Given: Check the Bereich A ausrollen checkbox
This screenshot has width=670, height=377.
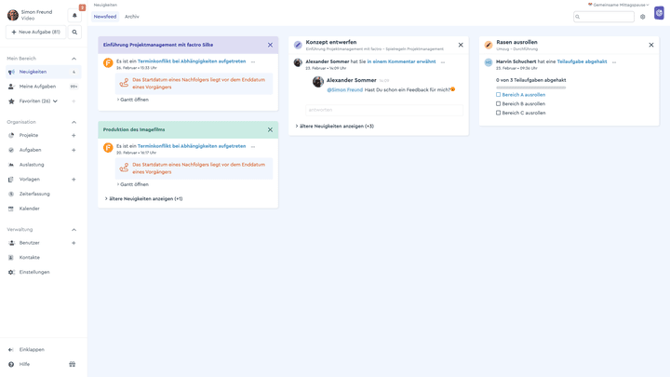Looking at the screenshot, I should click(x=498, y=94).
